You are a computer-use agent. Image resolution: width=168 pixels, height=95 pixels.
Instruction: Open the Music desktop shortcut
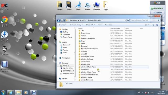coord(78,6)
